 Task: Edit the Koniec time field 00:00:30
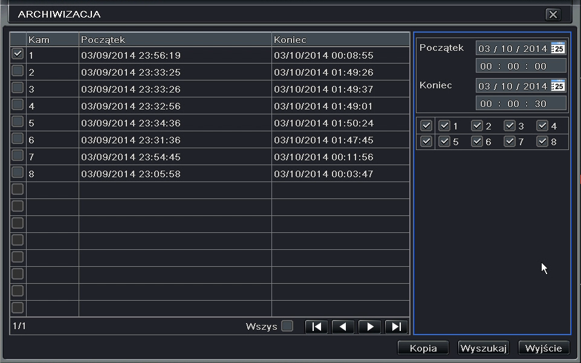(521, 103)
